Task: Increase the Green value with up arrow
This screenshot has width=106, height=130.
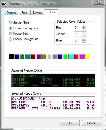Action: pos(84,33)
